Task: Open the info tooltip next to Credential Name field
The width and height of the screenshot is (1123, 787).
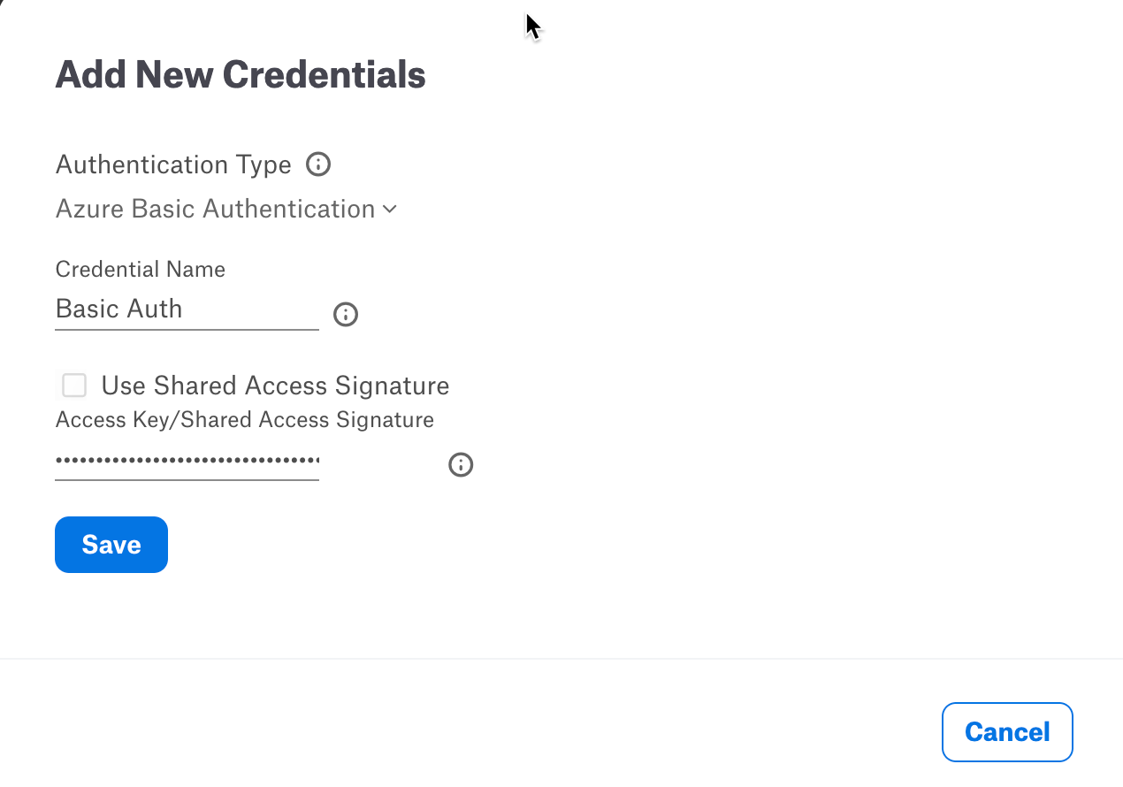Action: click(x=346, y=315)
